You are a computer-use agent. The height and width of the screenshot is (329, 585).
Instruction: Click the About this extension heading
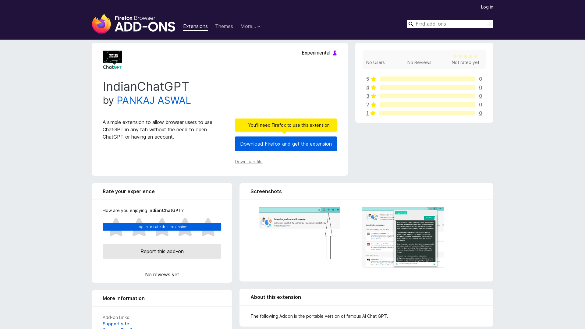click(275, 297)
